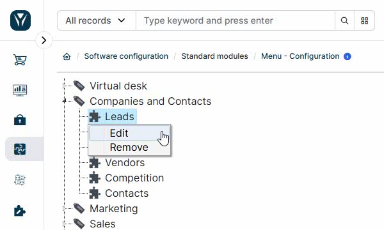Screen dimensions: 384x230
Task: Click the search magnifier icon
Action: pos(344,21)
